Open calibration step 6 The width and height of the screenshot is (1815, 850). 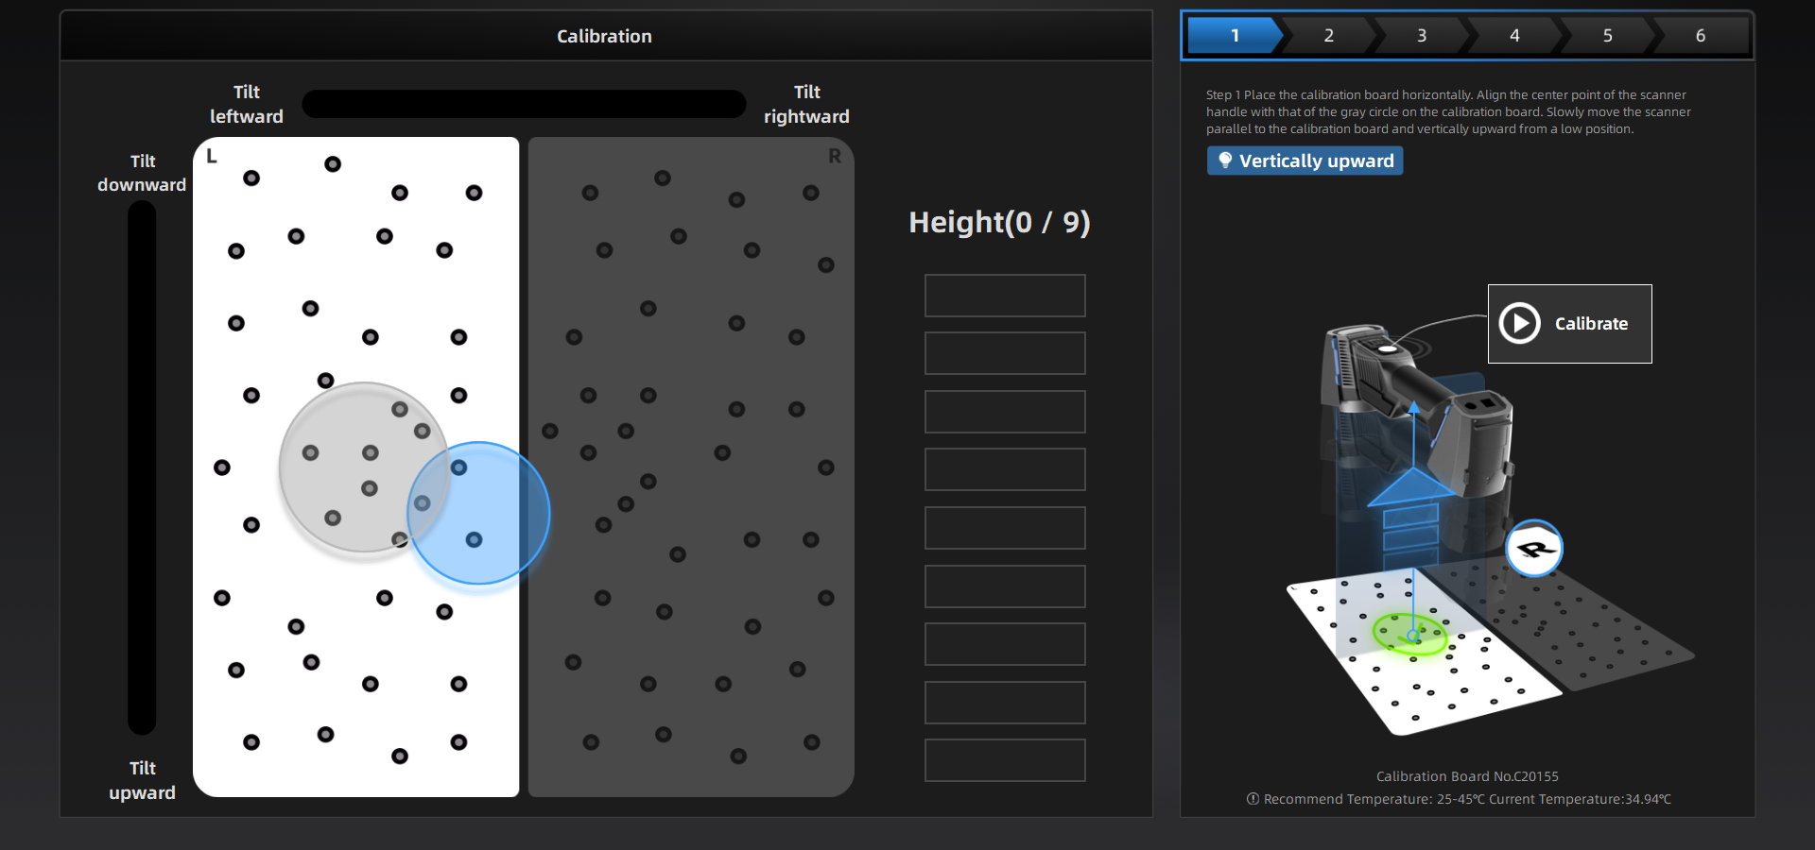[1700, 36]
